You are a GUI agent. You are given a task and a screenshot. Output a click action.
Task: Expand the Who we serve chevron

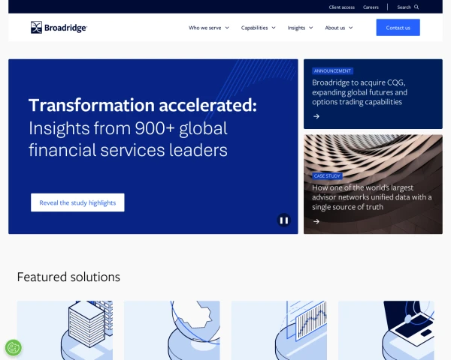[x=227, y=28]
